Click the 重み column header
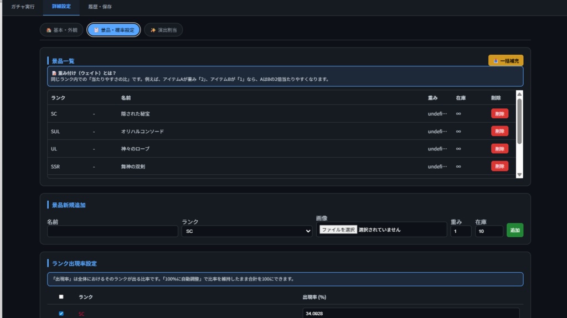 pyautogui.click(x=433, y=98)
